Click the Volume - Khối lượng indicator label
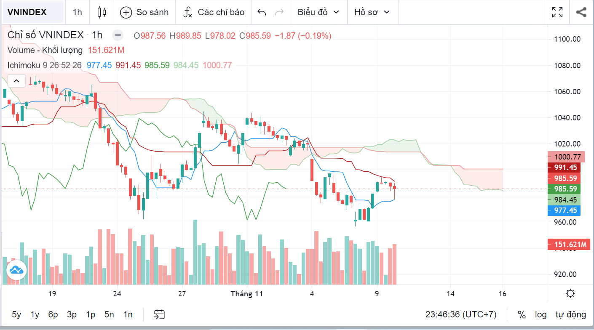594x330 pixels. click(x=45, y=50)
